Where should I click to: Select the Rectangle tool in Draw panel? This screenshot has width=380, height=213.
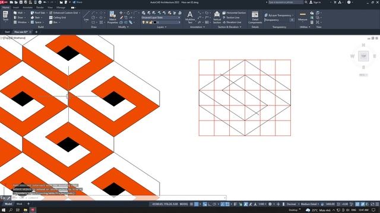coord(93,22)
